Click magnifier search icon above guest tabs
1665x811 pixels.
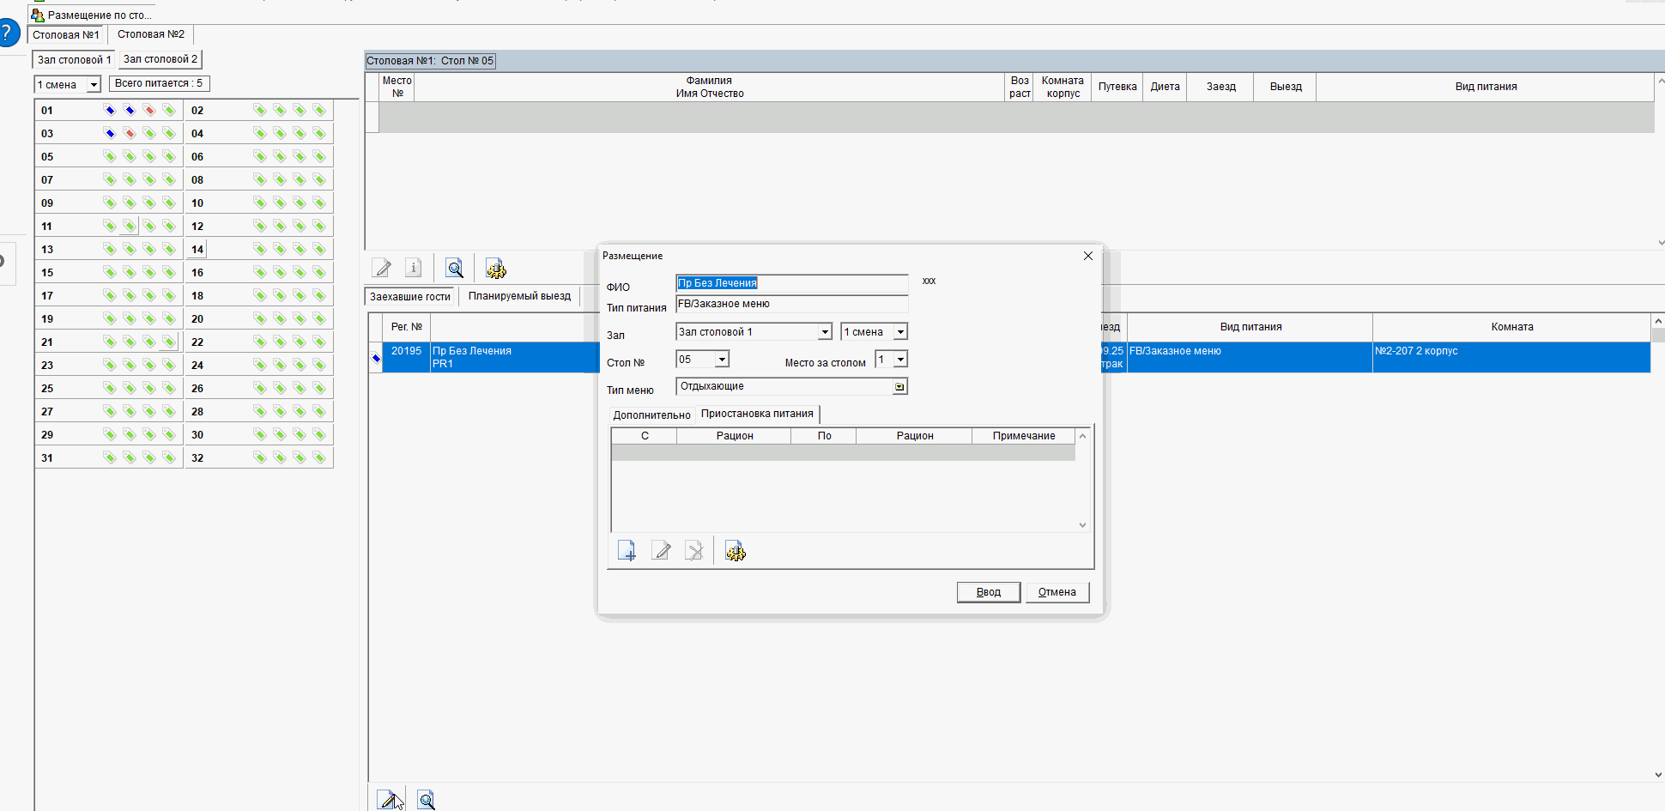[455, 268]
